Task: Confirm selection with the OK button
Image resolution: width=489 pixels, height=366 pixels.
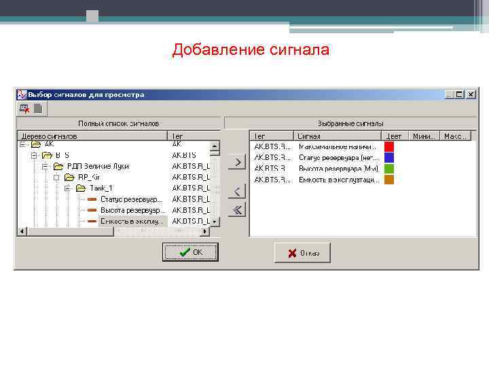Action: [x=190, y=252]
